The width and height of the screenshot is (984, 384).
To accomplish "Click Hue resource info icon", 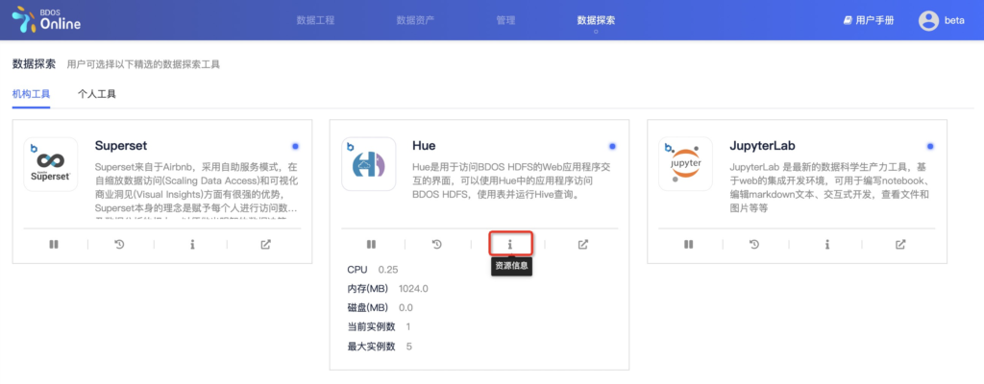I will point(510,244).
